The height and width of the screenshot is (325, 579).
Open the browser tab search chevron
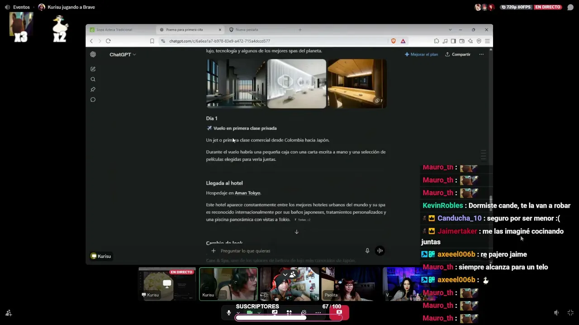point(450,30)
